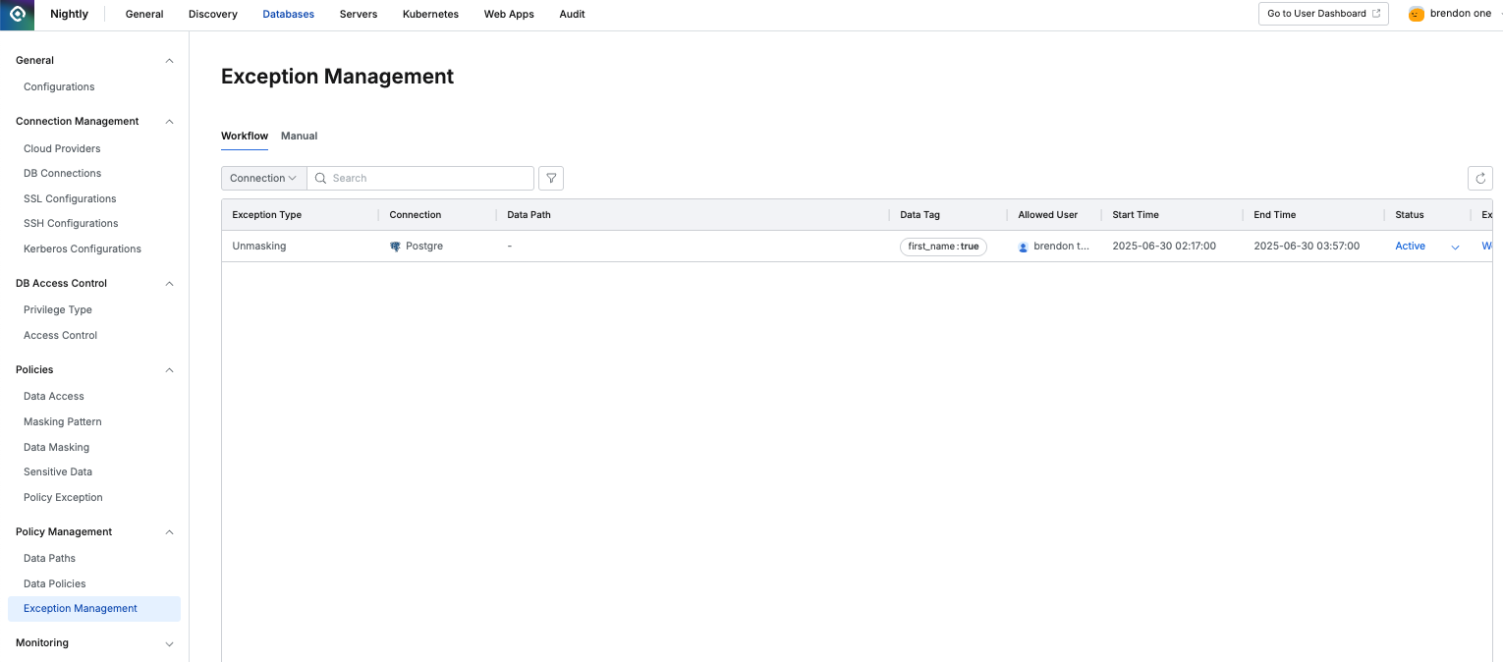1503x662 pixels.
Task: Expand the Active status chevron
Action: point(1455,247)
